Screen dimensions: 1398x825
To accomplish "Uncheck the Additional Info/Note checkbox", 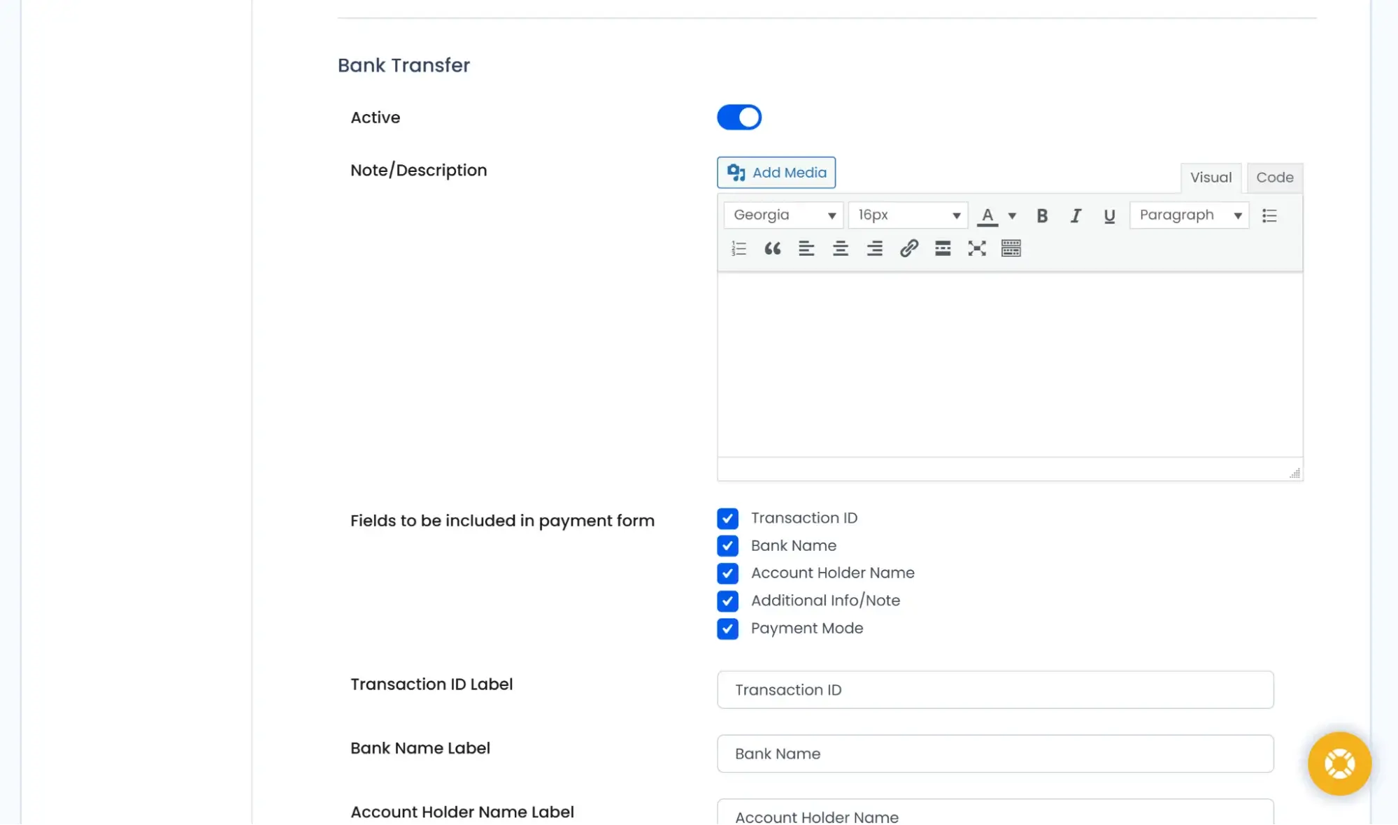I will click(727, 601).
